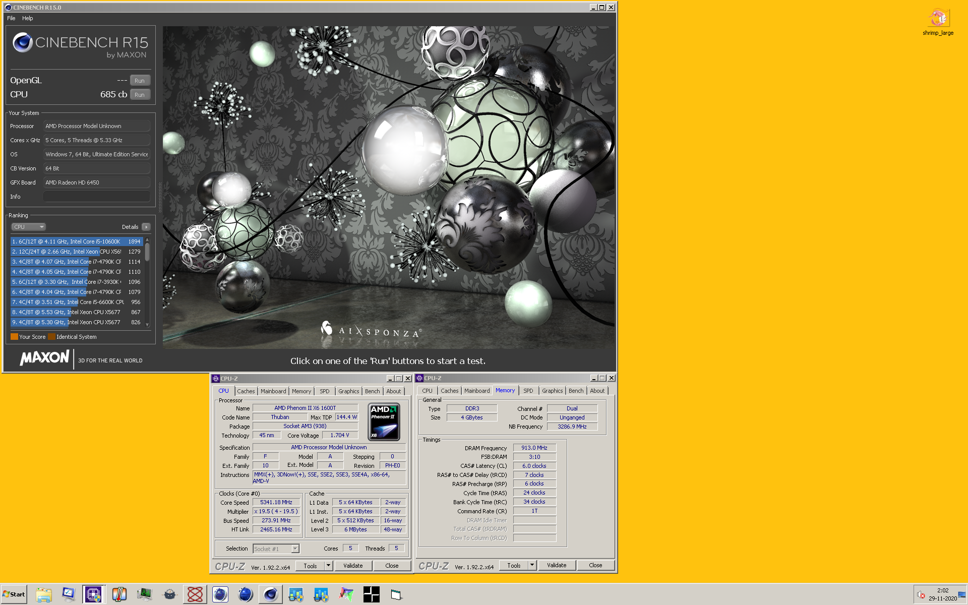The image size is (968, 605).
Task: Switch to Mainboard tab in left CPU-Z
Action: click(273, 391)
